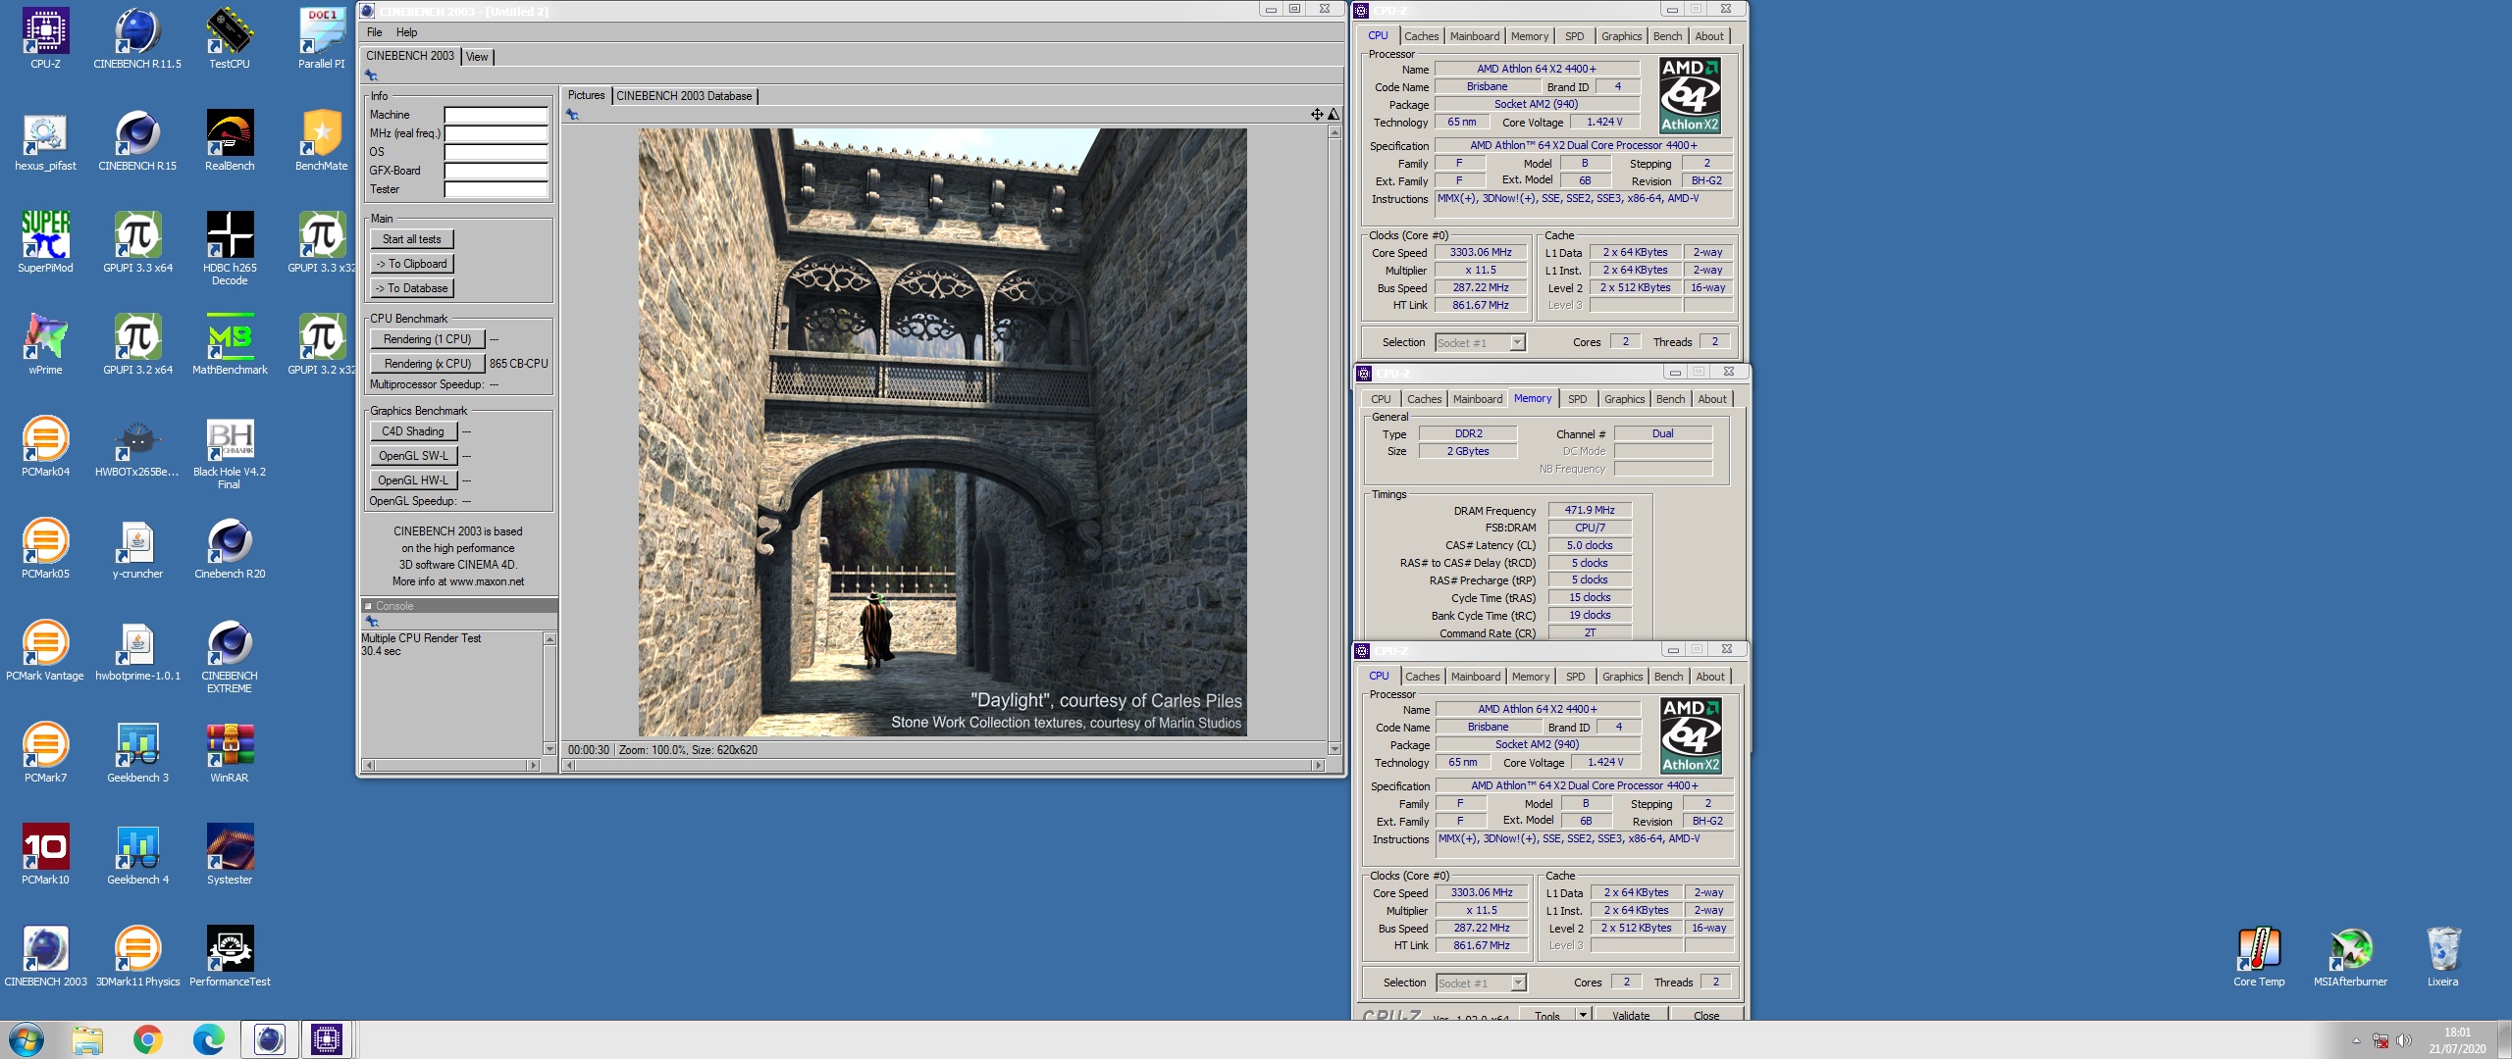Image resolution: width=2512 pixels, height=1059 pixels.
Task: Open Black Hole V4.2 Final icon
Action: [230, 451]
